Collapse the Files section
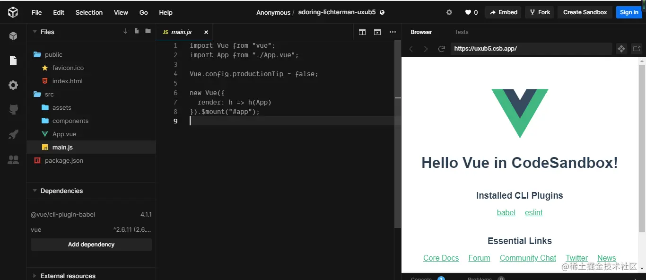The height and width of the screenshot is (280, 646). coord(35,32)
